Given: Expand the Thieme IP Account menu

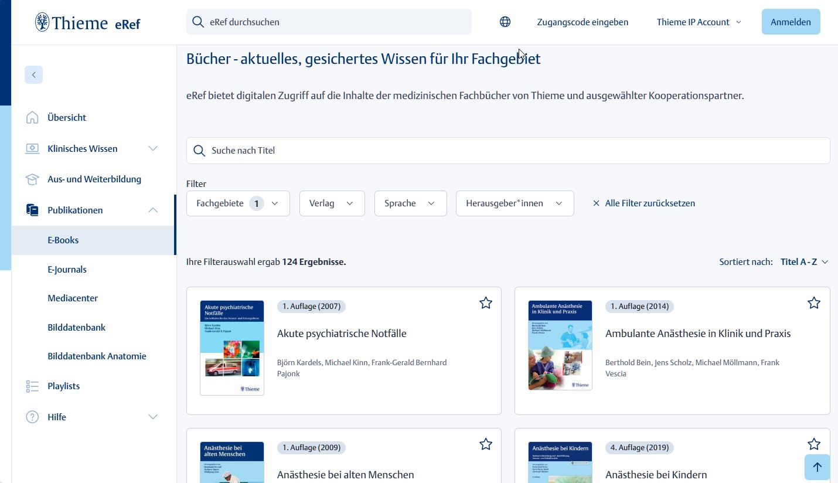Looking at the screenshot, I should 699,22.
